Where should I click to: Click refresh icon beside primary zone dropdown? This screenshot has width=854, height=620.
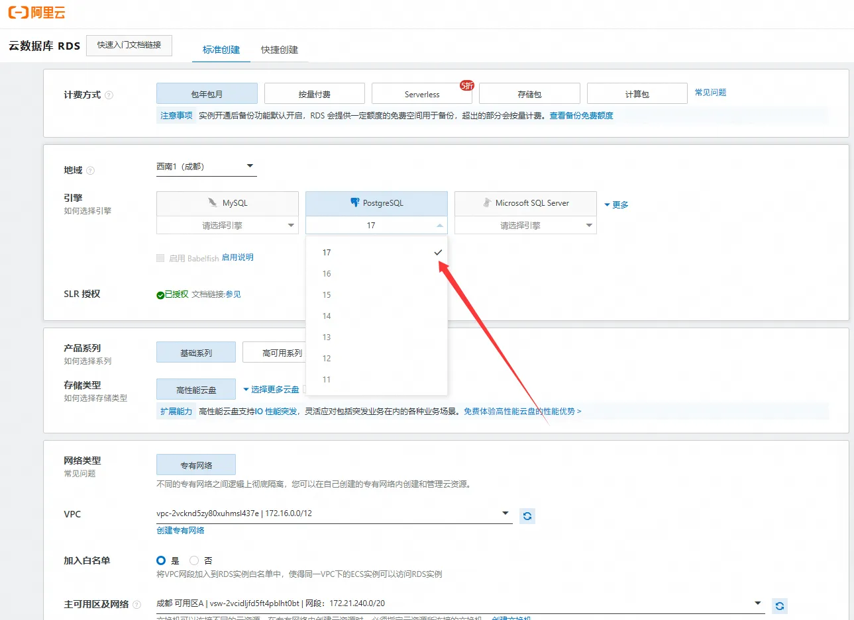click(x=780, y=606)
